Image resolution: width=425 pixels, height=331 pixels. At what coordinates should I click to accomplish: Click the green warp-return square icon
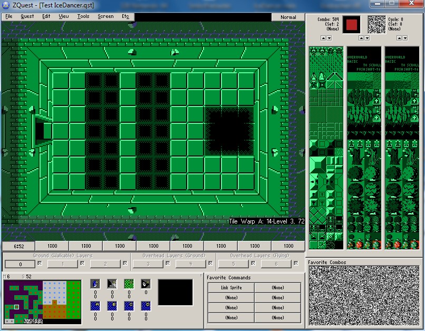pos(129,283)
